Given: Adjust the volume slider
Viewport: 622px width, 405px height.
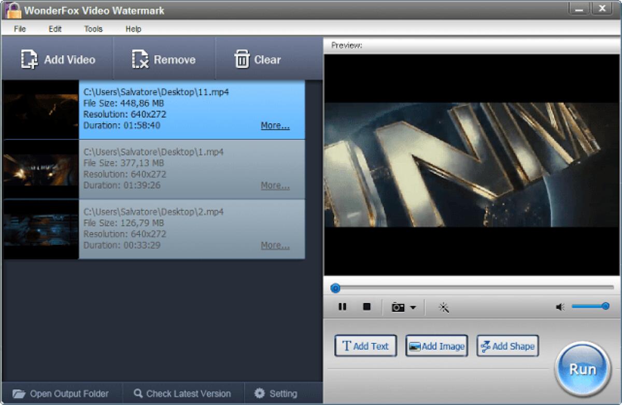Looking at the screenshot, I should 591,306.
